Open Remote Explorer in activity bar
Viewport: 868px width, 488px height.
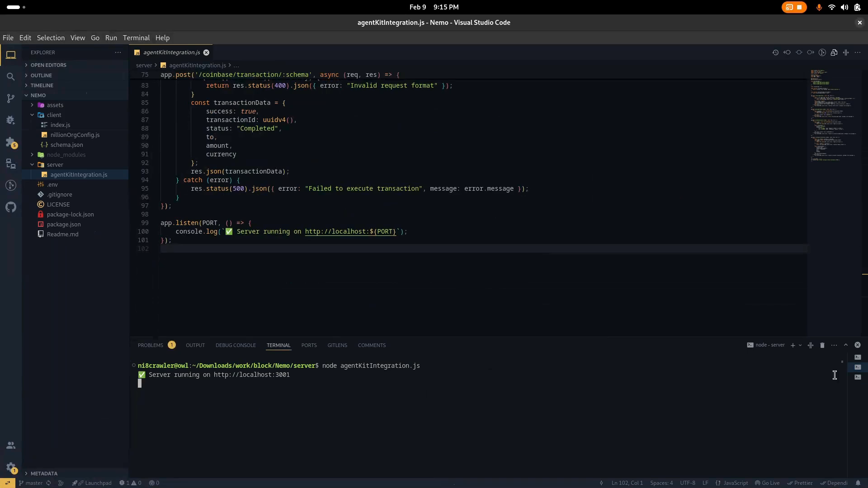[x=11, y=164]
